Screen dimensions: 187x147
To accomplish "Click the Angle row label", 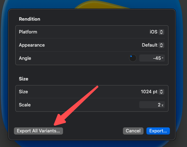I will (x=25, y=58).
